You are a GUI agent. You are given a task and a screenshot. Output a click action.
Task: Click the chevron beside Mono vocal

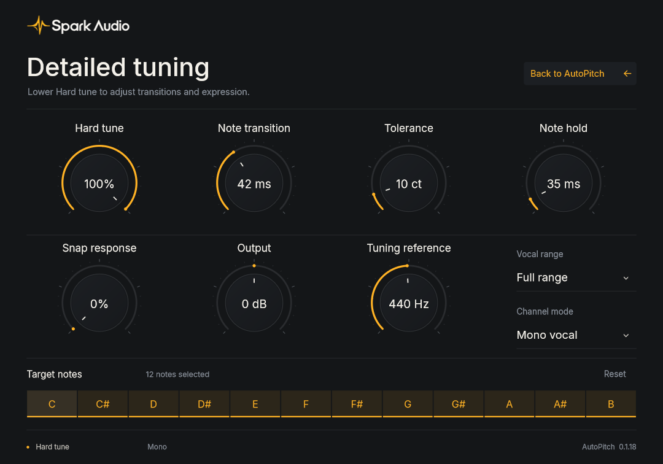tap(626, 336)
